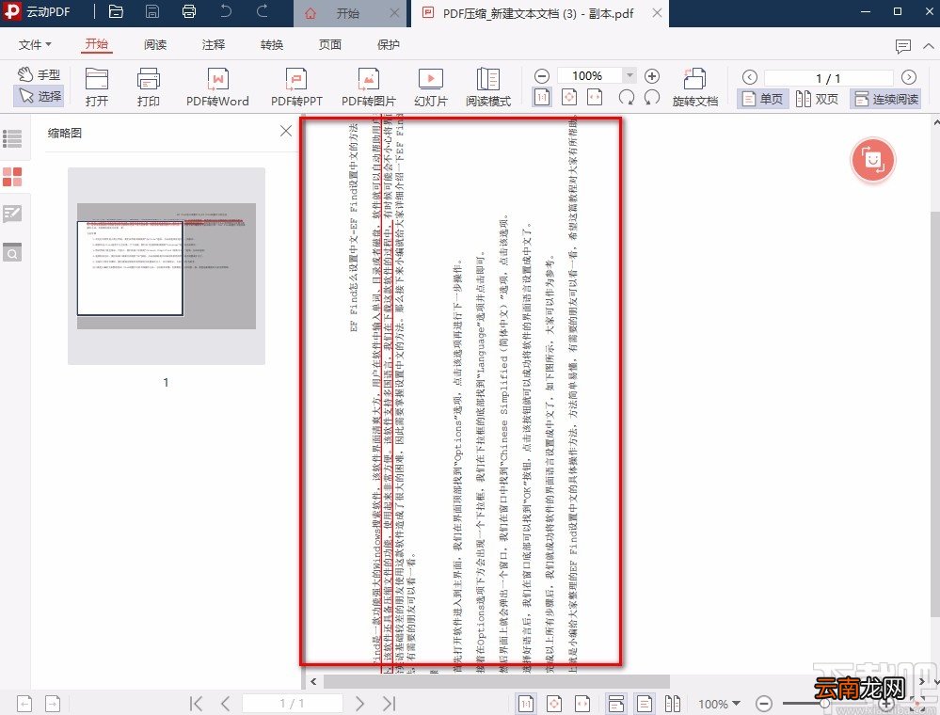Collapse the ribbon with chevron arrow
Image resolution: width=940 pixels, height=715 pixels.
[x=929, y=46]
